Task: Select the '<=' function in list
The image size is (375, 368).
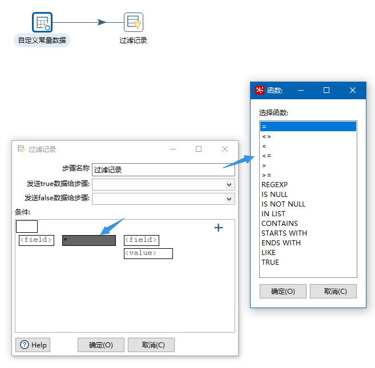Action: coord(308,156)
